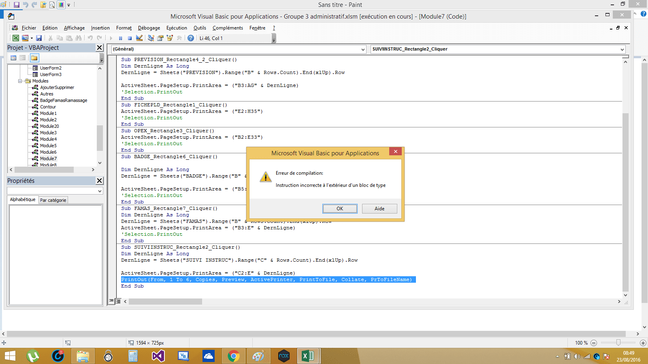This screenshot has width=648, height=364.
Task: Click the Aide button in error dialog
Action: (379, 209)
